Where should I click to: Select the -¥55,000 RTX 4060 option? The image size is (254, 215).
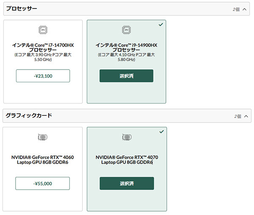tap(43, 183)
